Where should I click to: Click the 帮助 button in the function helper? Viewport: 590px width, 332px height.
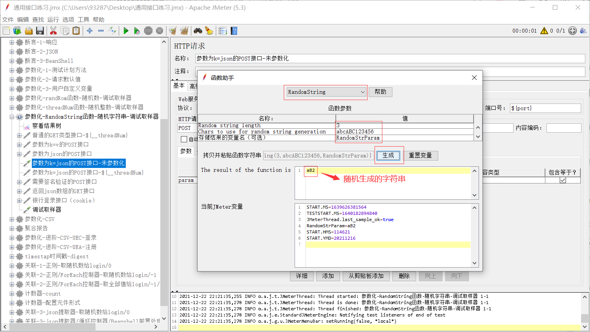coord(380,92)
